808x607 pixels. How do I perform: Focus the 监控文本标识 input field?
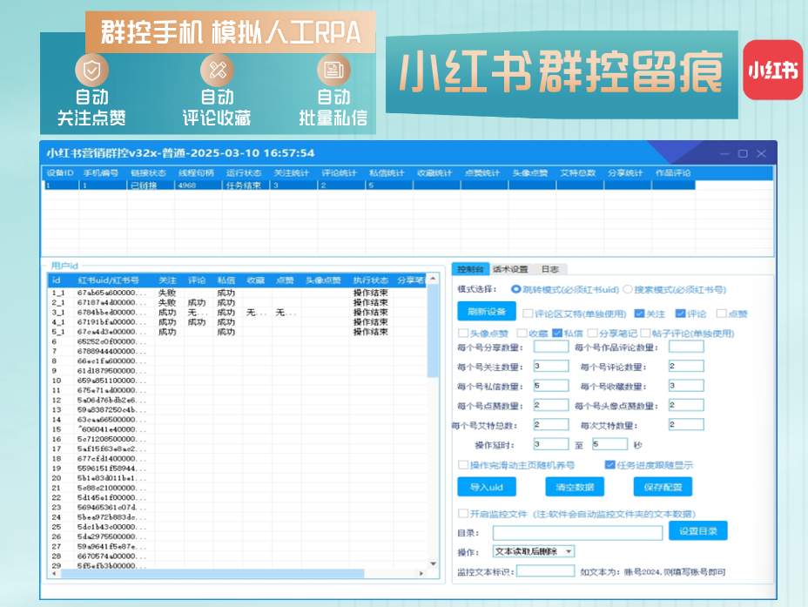click(x=545, y=571)
